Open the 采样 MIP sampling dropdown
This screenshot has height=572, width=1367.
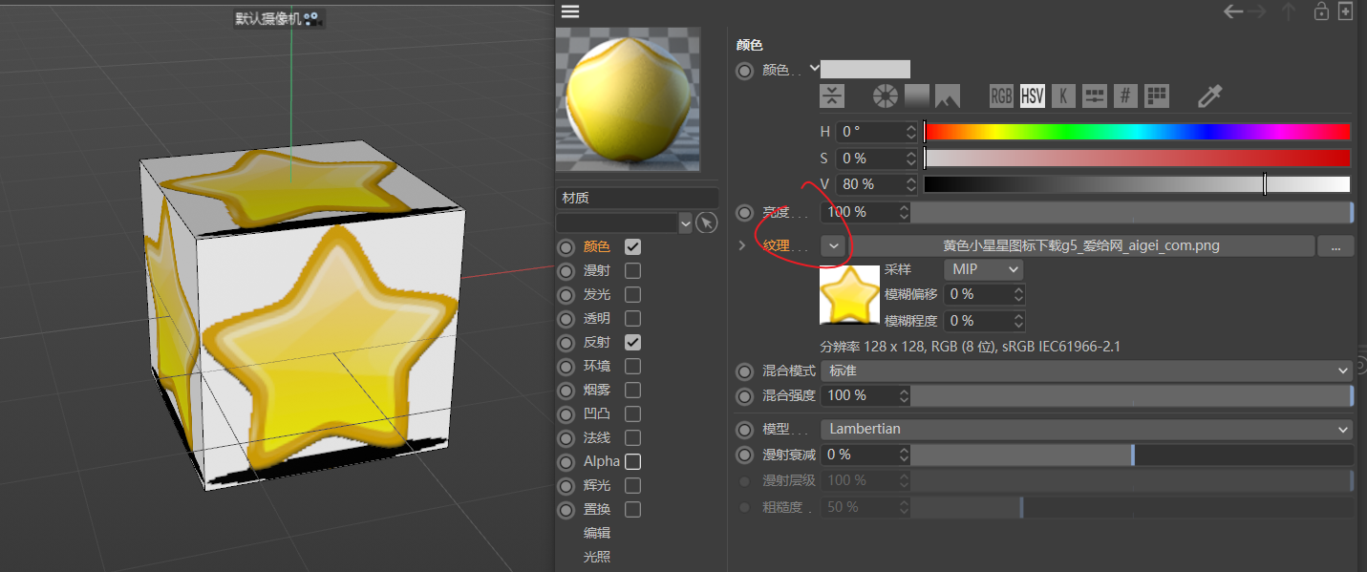pos(983,269)
